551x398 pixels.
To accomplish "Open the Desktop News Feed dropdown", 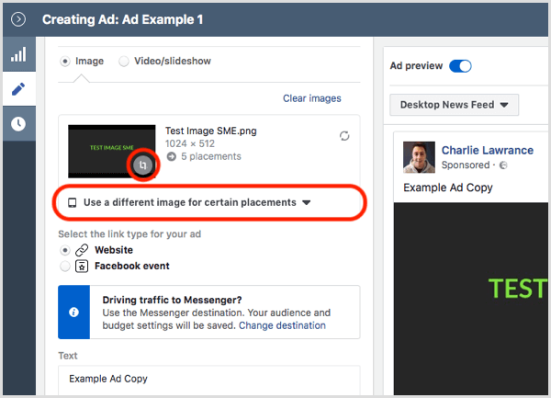I will [454, 105].
